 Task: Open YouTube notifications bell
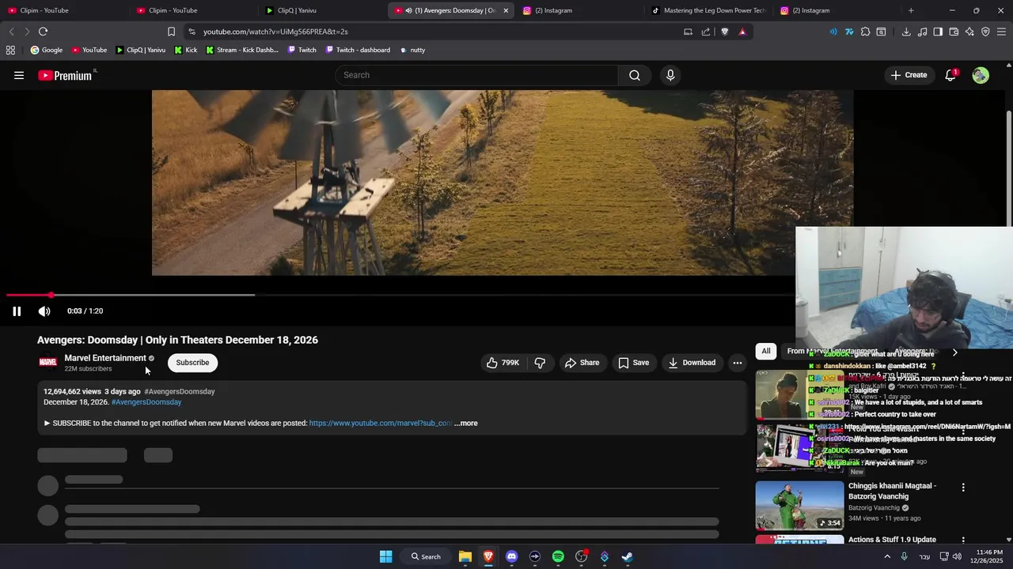click(x=950, y=75)
